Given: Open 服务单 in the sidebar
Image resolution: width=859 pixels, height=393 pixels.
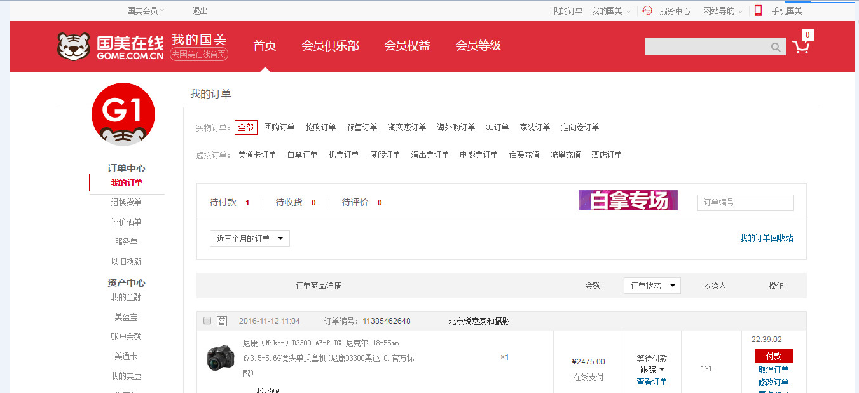Looking at the screenshot, I should [x=126, y=242].
